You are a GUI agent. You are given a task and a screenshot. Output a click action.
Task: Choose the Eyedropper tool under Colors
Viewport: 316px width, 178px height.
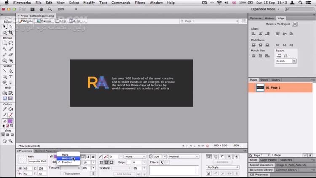coord(4,109)
